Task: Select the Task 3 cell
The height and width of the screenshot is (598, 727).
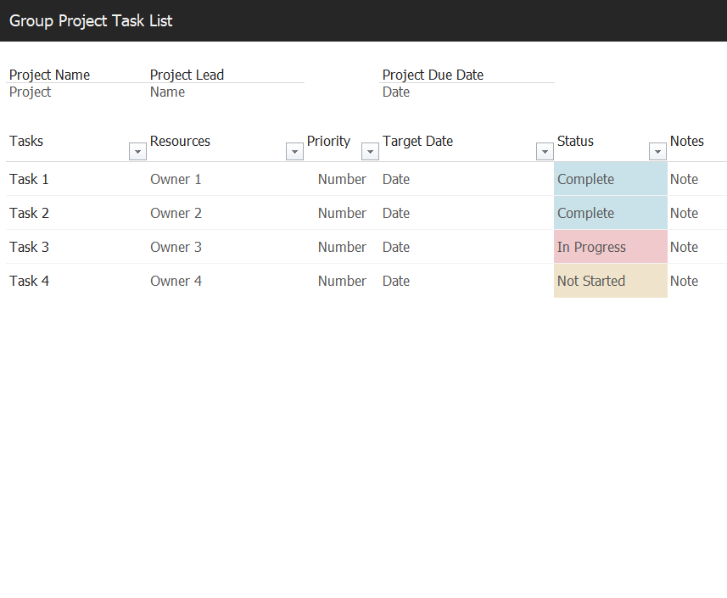Action: click(76, 247)
